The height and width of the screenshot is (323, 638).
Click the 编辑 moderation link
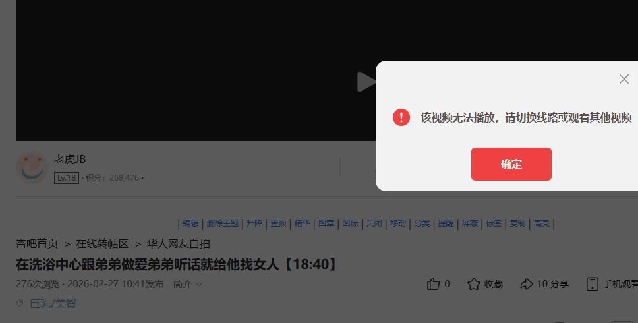pyautogui.click(x=190, y=223)
